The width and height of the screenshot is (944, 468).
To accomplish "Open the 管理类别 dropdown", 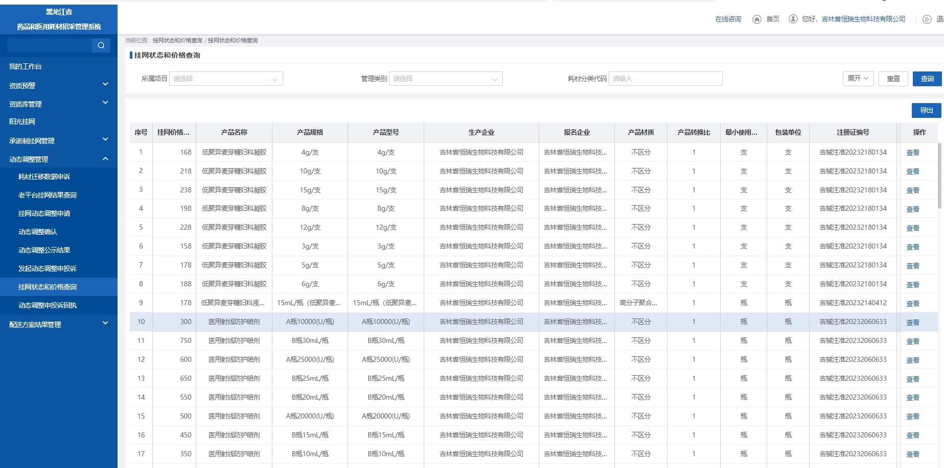I will [x=446, y=79].
